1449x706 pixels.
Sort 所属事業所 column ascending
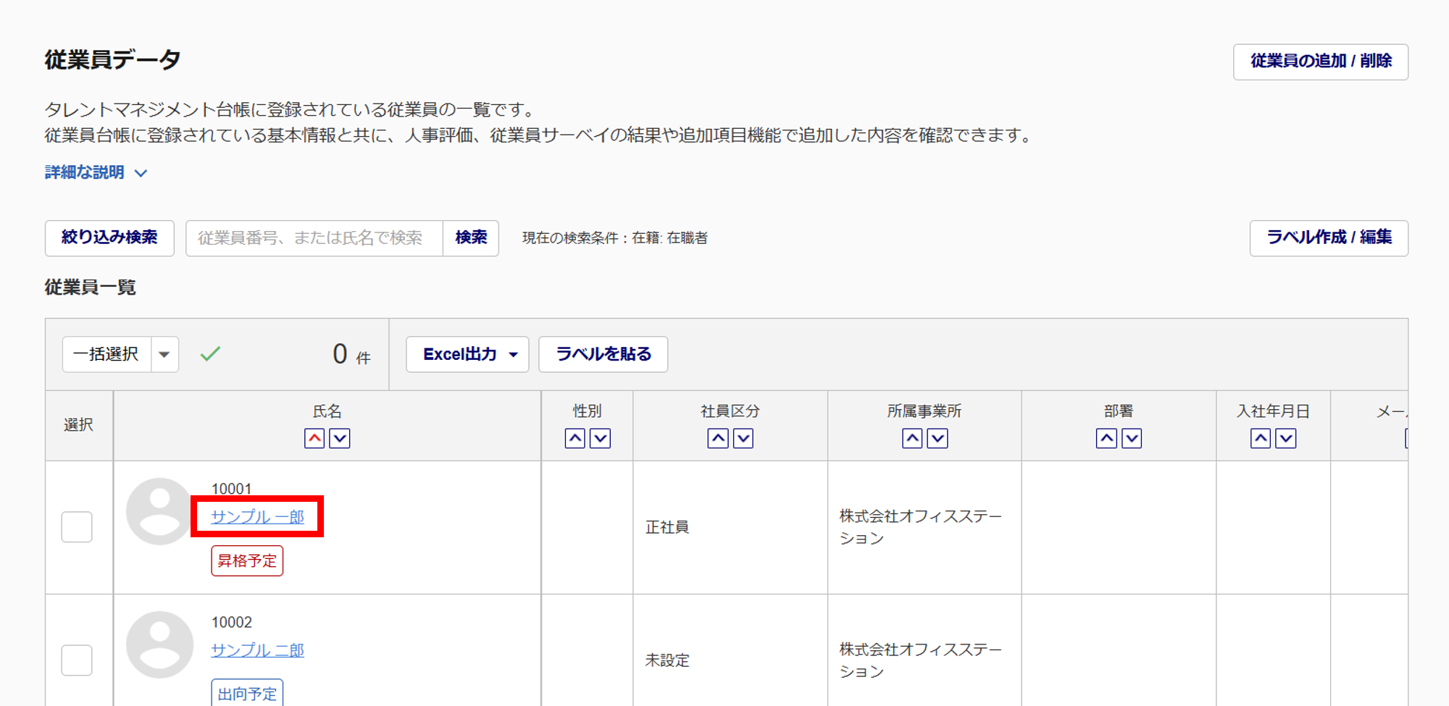(x=912, y=438)
